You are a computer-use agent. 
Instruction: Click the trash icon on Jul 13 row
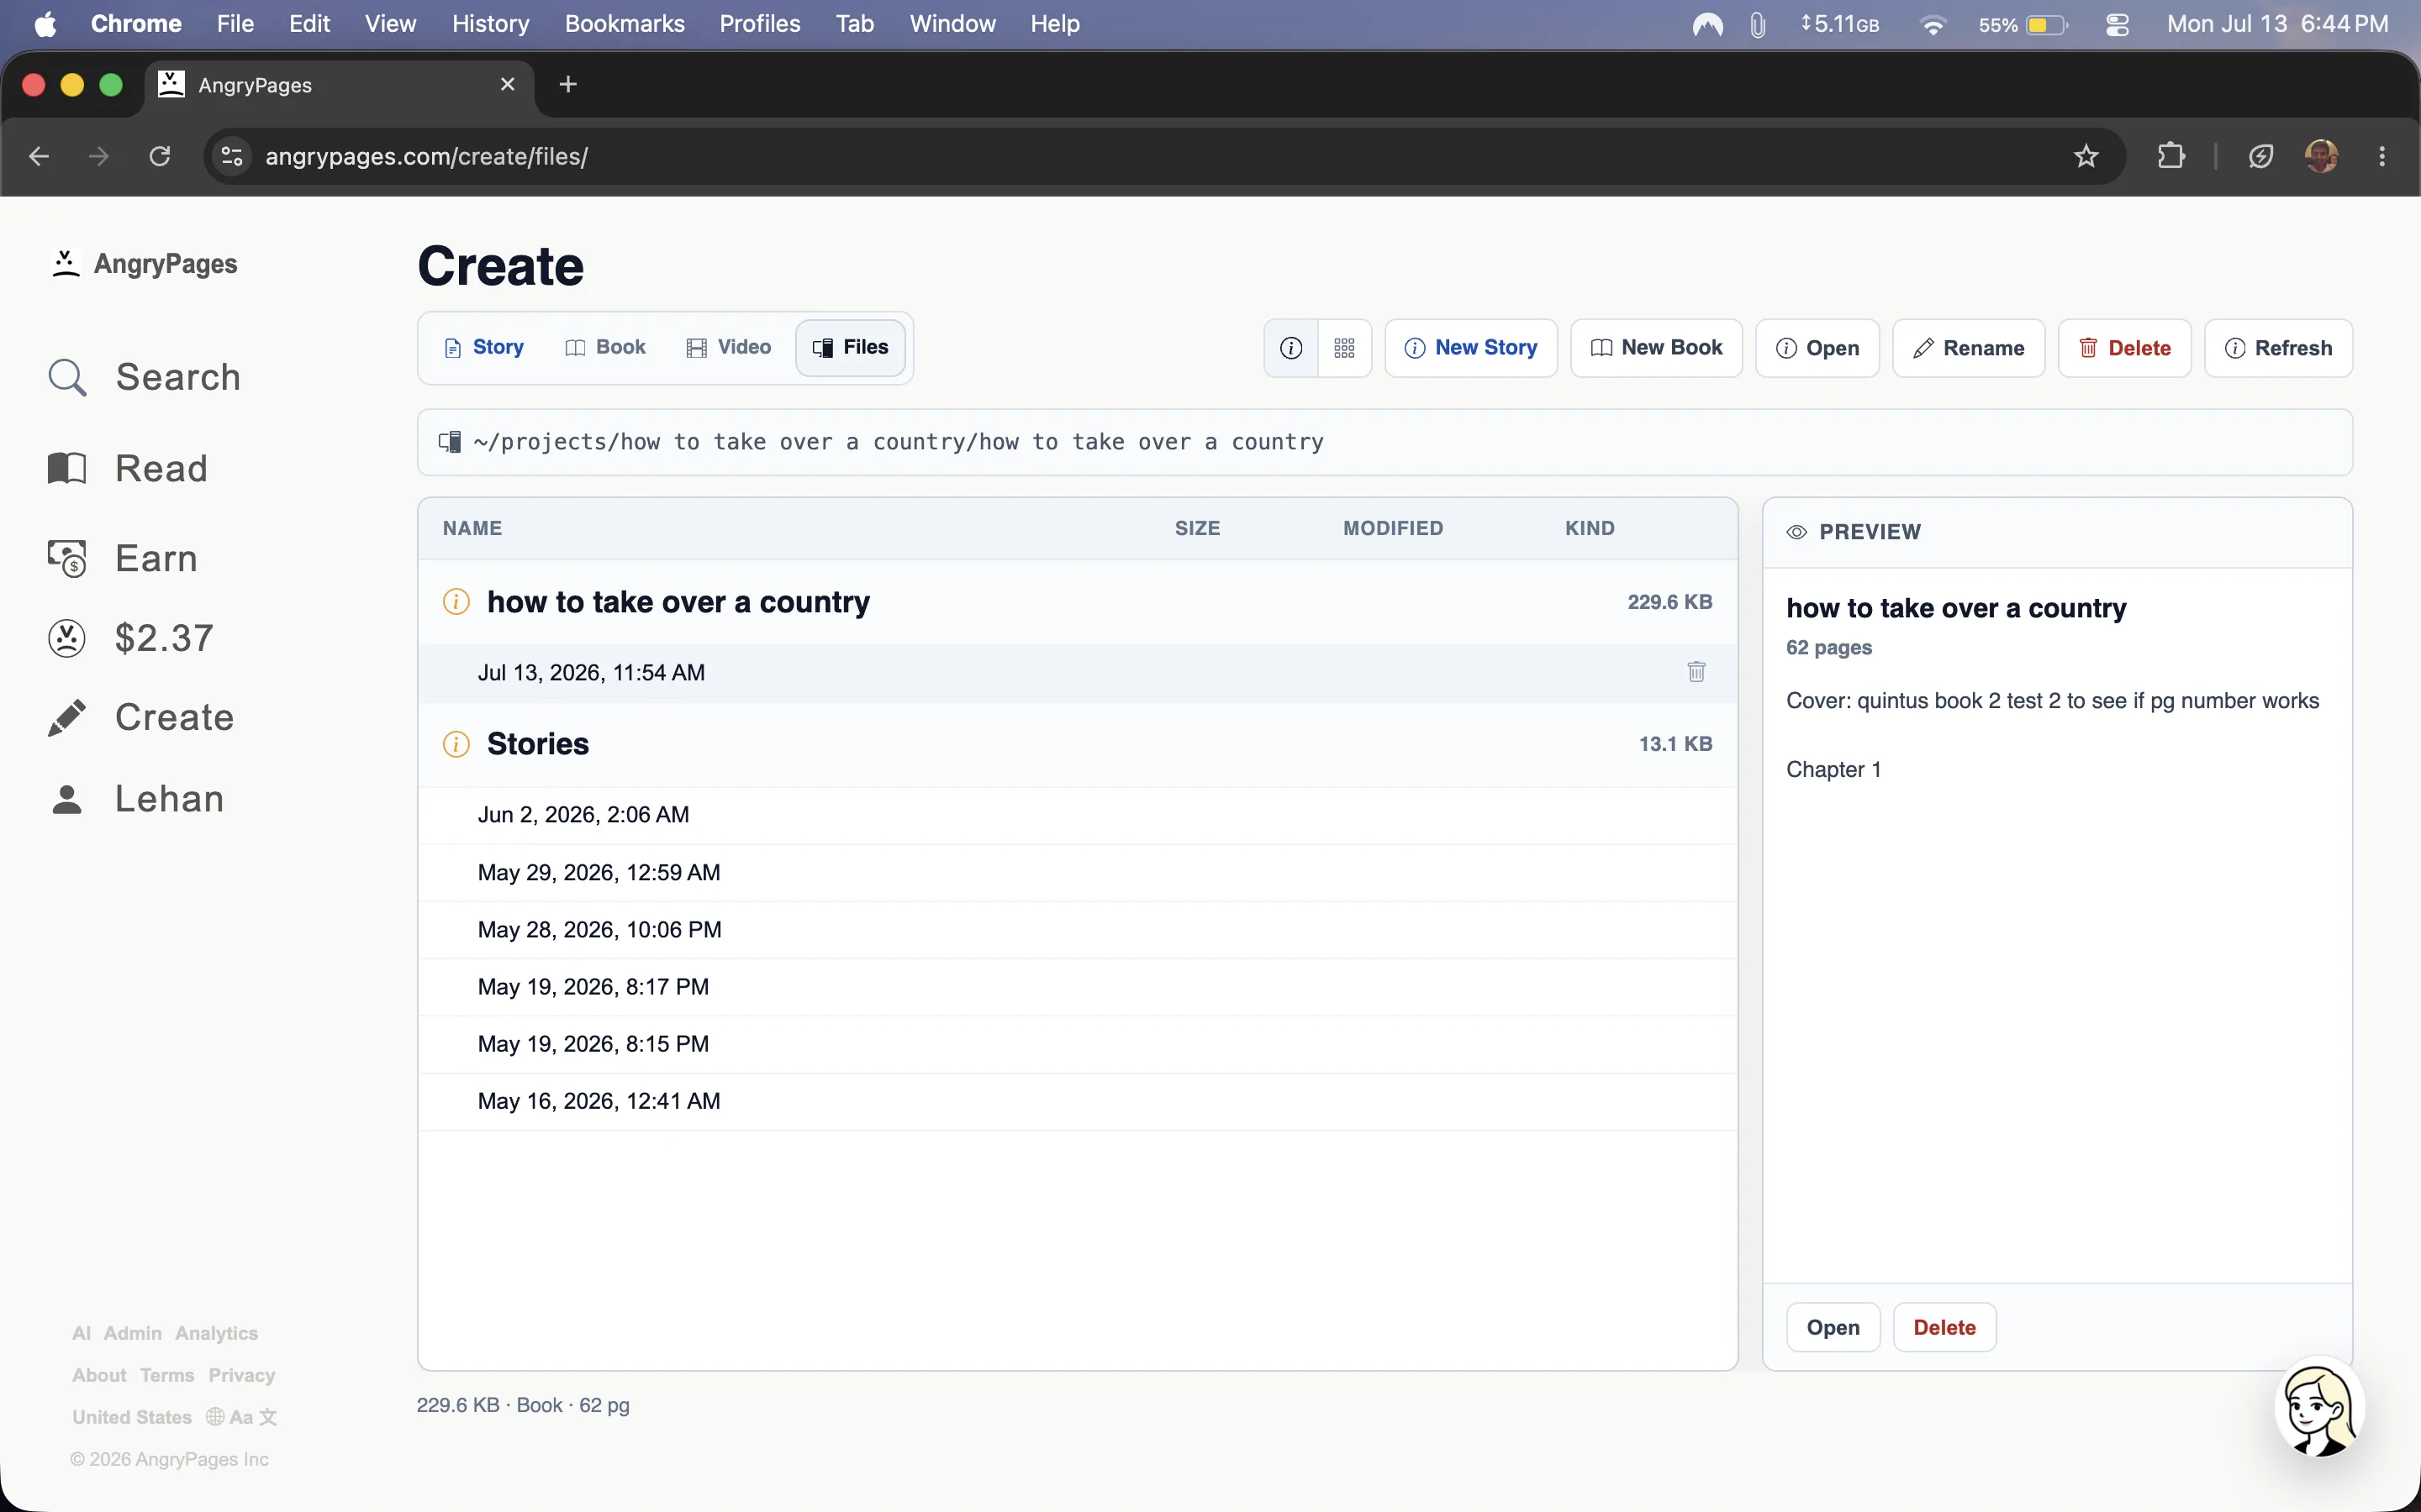point(1696,672)
